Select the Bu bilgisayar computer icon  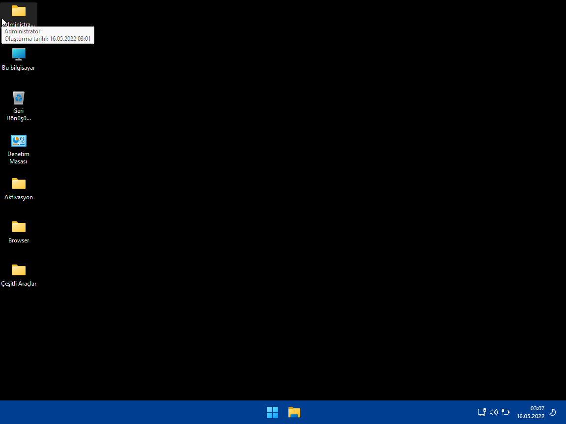pos(19,54)
